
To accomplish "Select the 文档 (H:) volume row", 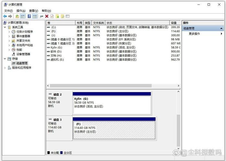I will click(x=113, y=55).
